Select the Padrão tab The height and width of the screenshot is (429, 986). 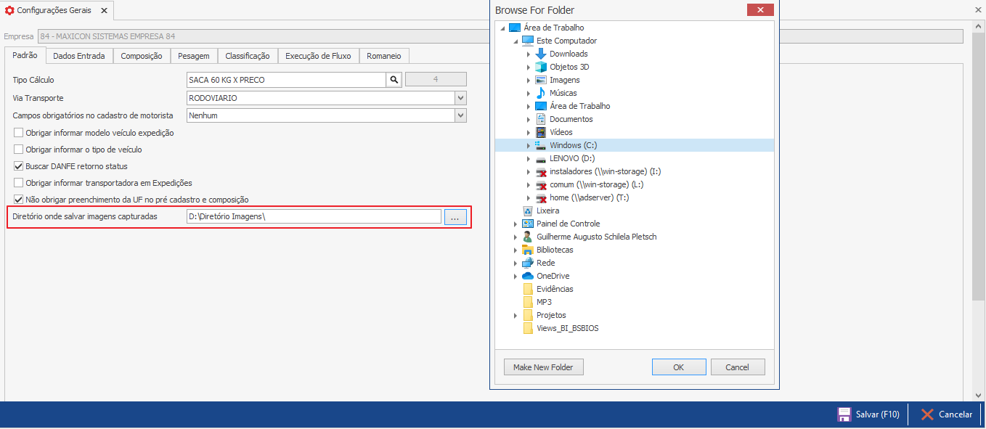25,55
